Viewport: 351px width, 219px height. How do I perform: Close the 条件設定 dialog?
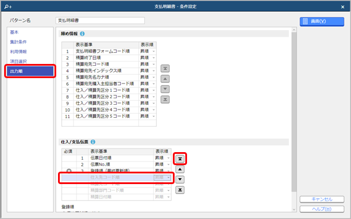click(343, 7)
